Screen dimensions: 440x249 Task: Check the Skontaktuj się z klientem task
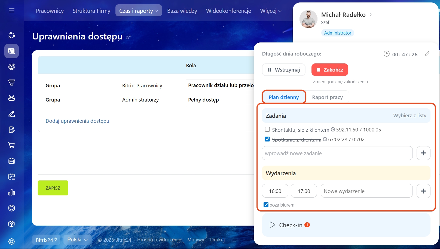pyautogui.click(x=267, y=130)
